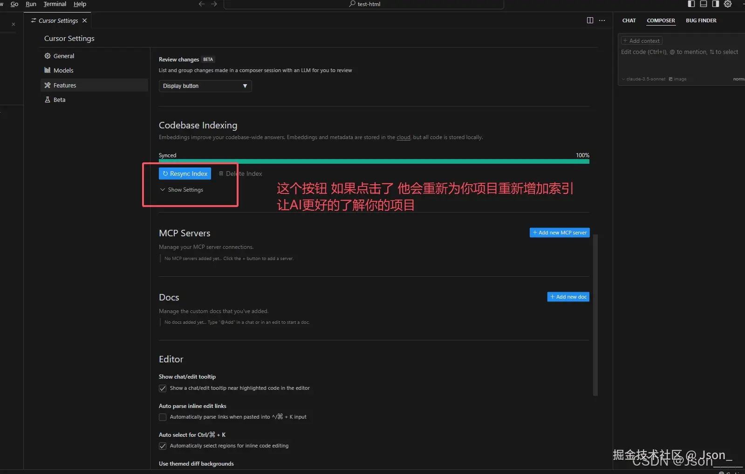Click the Delete Index button
This screenshot has height=474, width=745.
[240, 174]
